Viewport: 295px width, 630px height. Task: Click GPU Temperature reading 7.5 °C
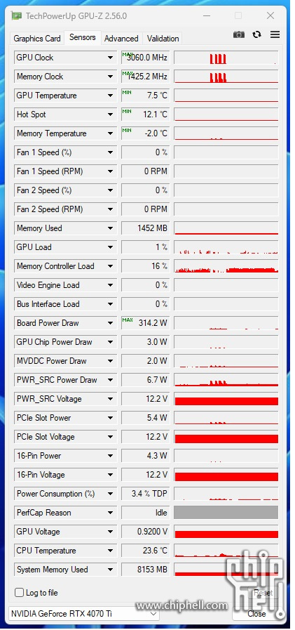coord(145,96)
